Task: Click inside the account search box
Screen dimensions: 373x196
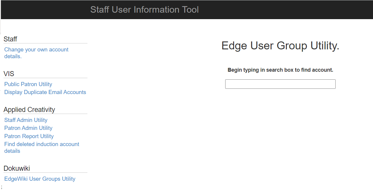Action: click(280, 84)
